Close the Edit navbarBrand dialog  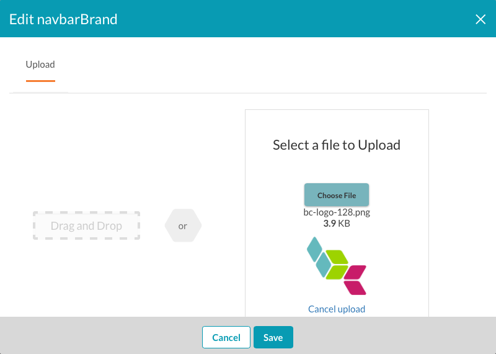point(480,19)
